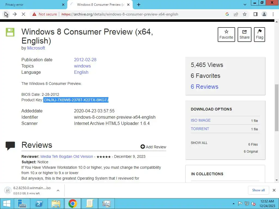The image size is (279, 209).
Task: Close the Windows 8 Consumer Preview tab
Action: click(x=128, y=5)
